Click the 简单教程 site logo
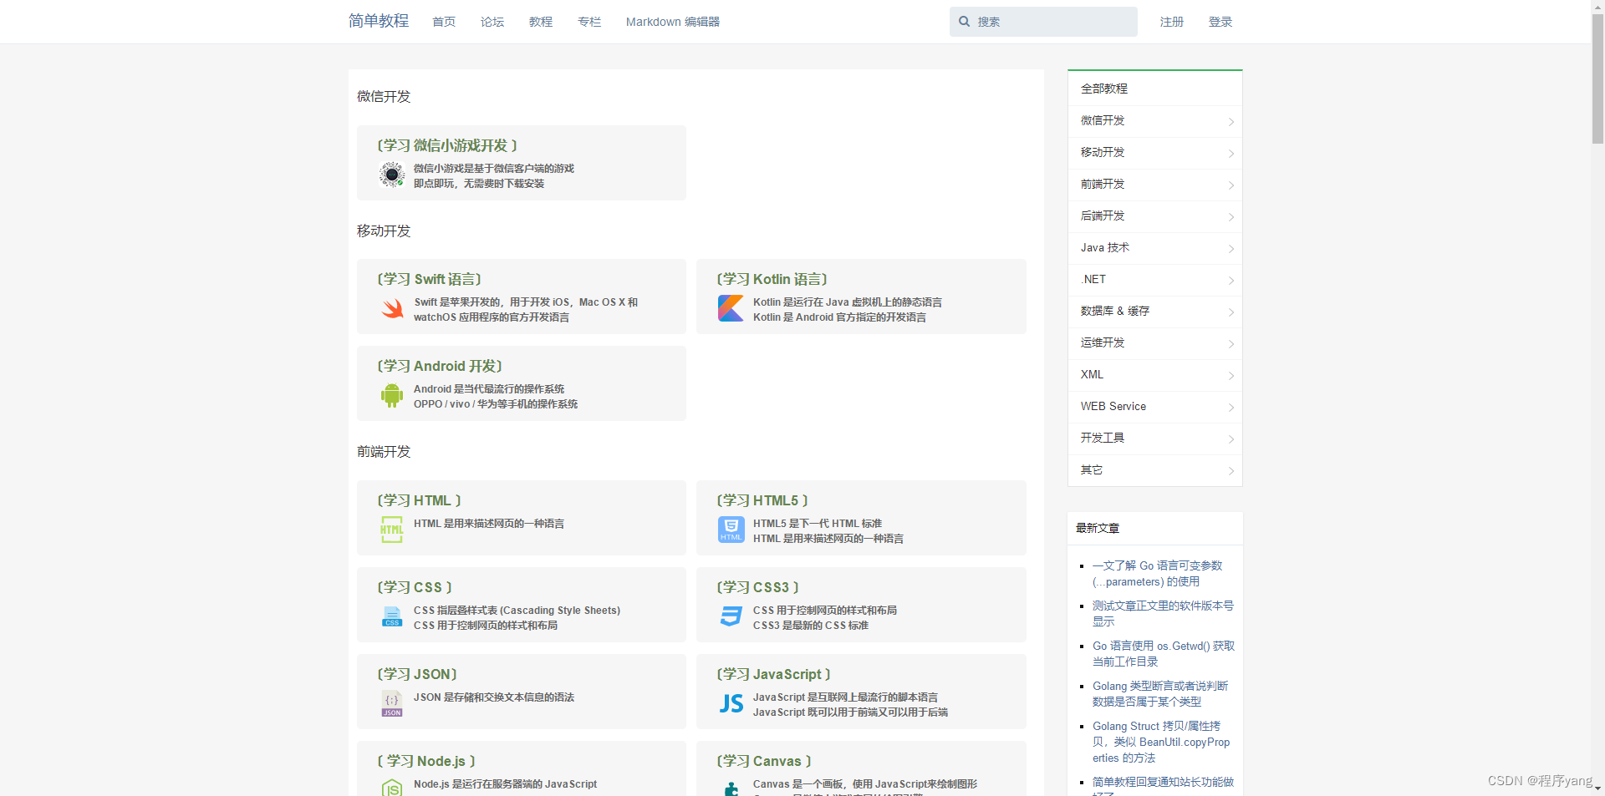 click(x=379, y=21)
